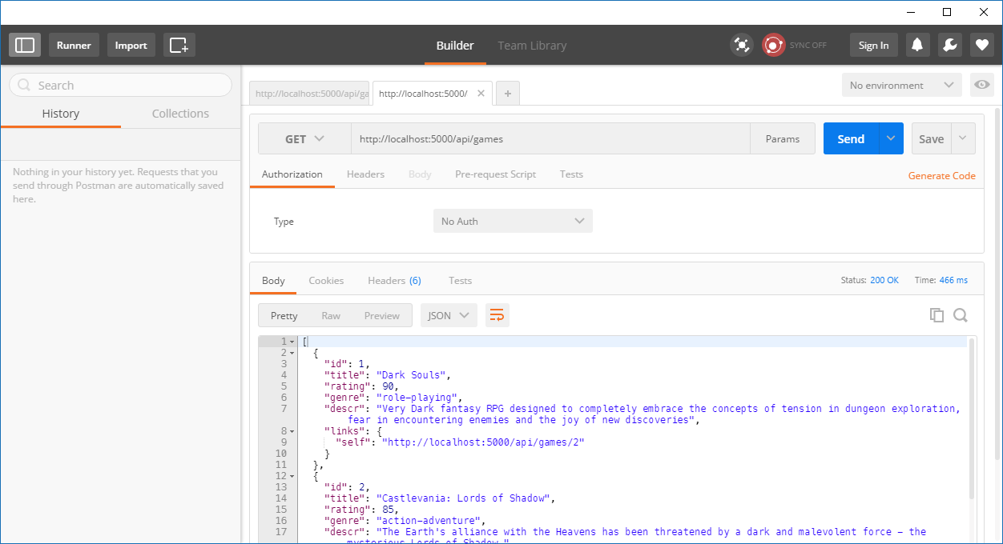Select the Raw view mode
Viewport: 1003px width, 544px height.
[x=331, y=315]
